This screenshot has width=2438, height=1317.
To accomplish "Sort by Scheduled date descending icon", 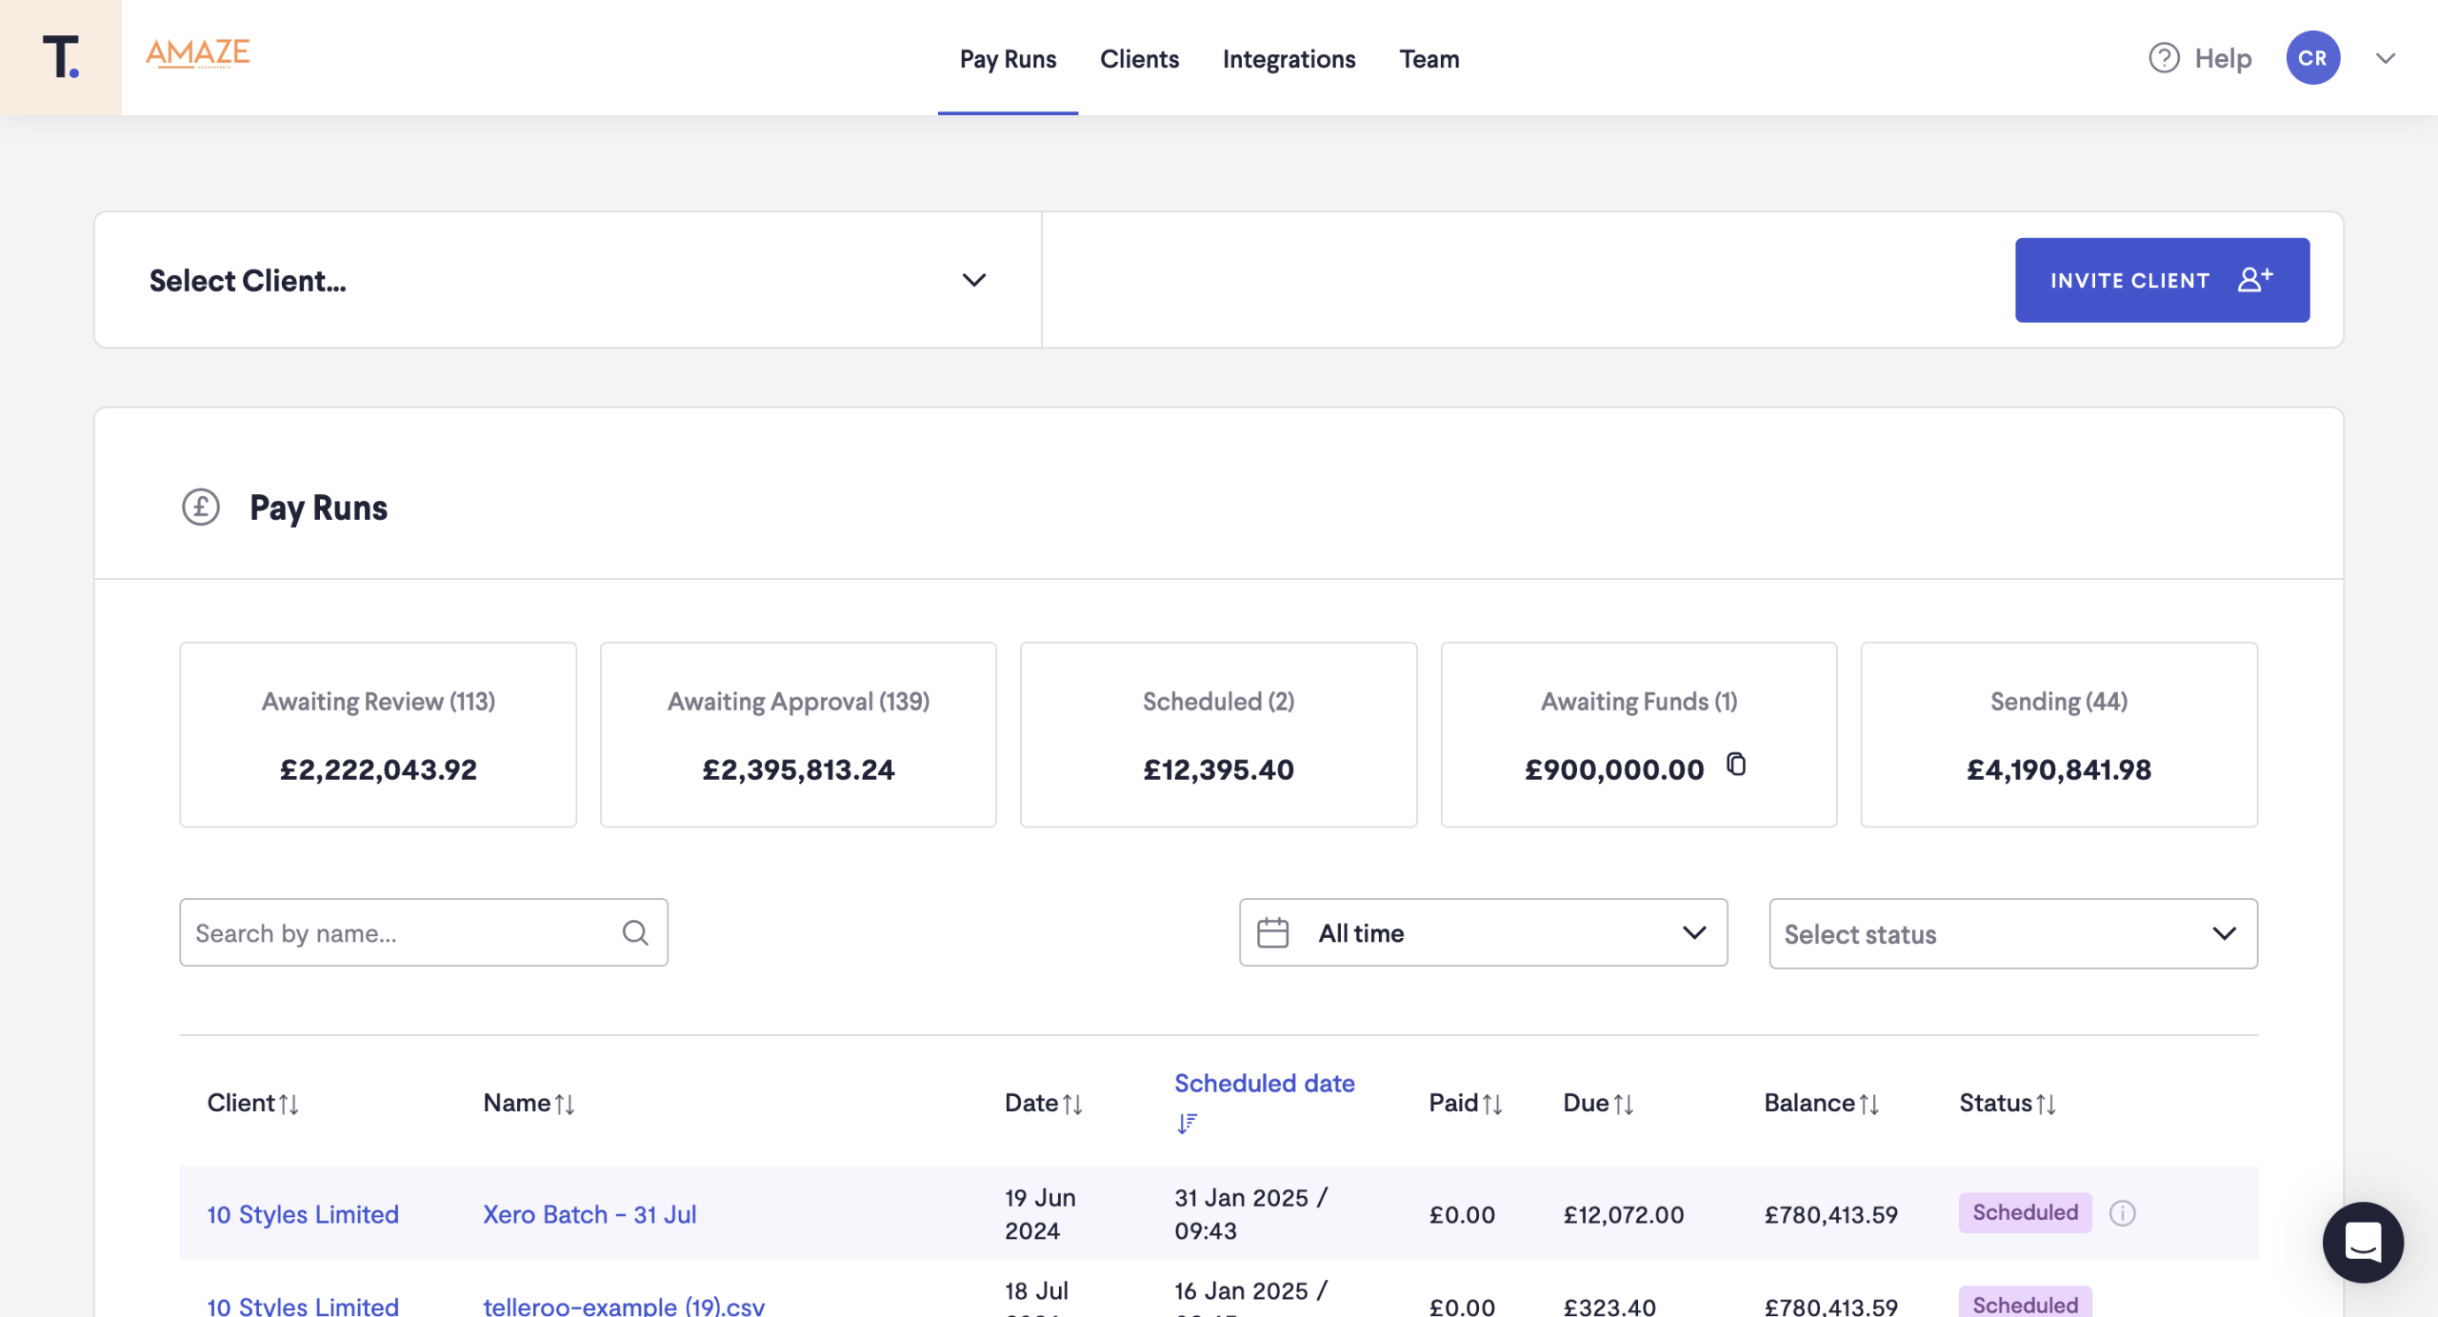I will [1187, 1124].
